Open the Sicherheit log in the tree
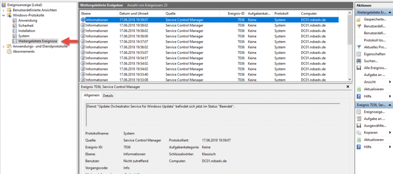 point(27,26)
